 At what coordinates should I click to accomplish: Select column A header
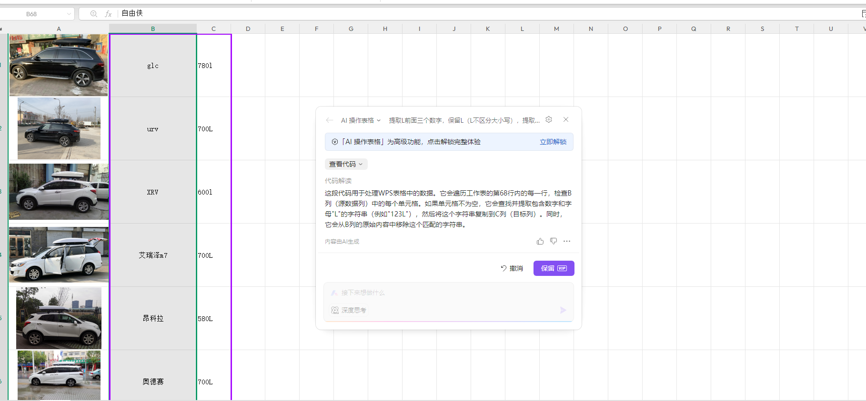(59, 29)
